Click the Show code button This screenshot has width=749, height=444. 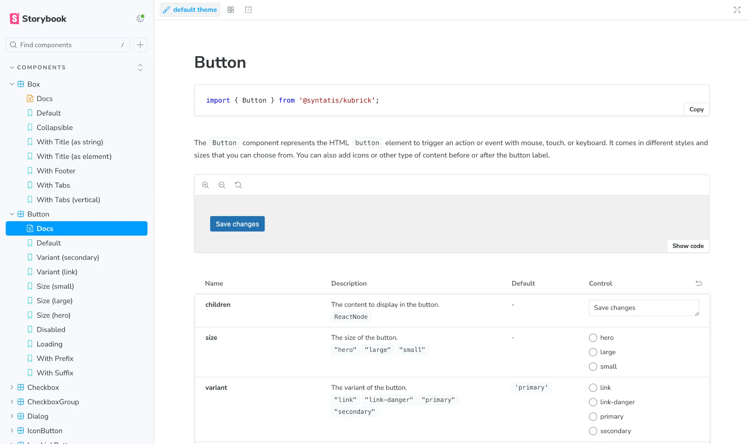coord(688,245)
